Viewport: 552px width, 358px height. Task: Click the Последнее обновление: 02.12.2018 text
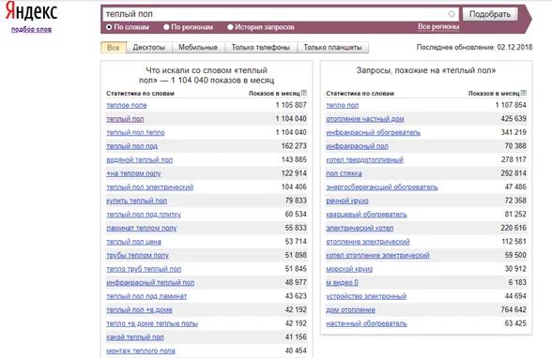point(474,47)
